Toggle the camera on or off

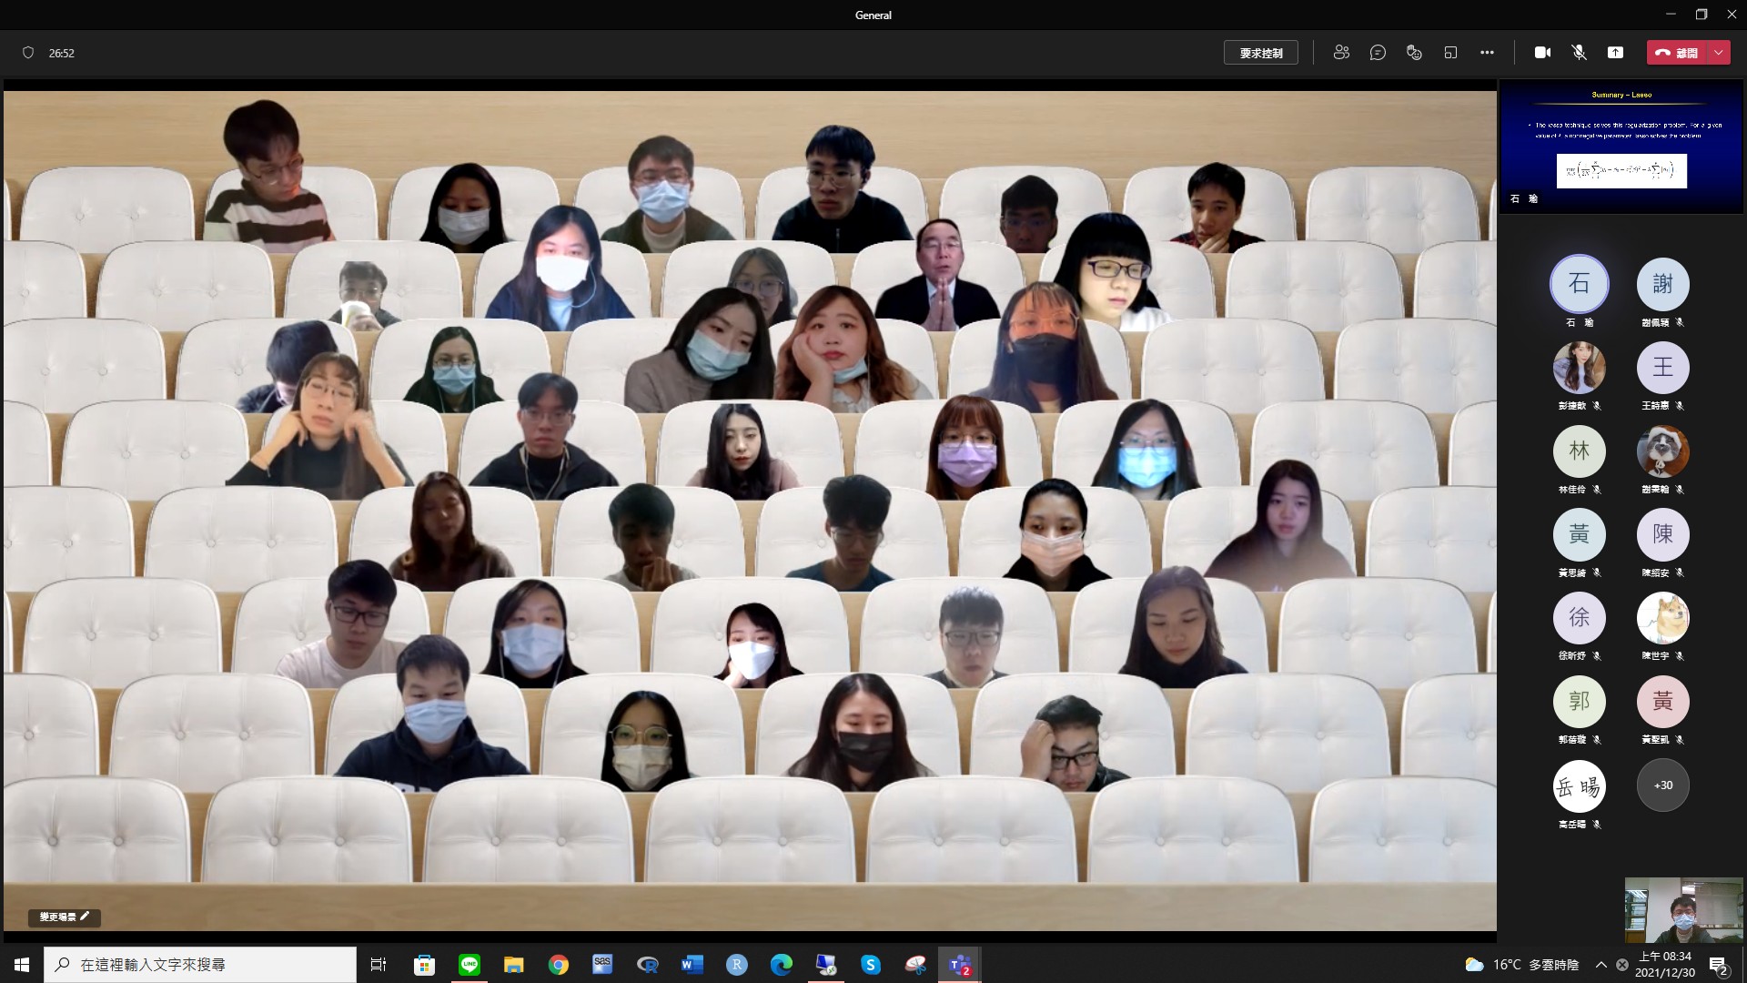coord(1542,53)
